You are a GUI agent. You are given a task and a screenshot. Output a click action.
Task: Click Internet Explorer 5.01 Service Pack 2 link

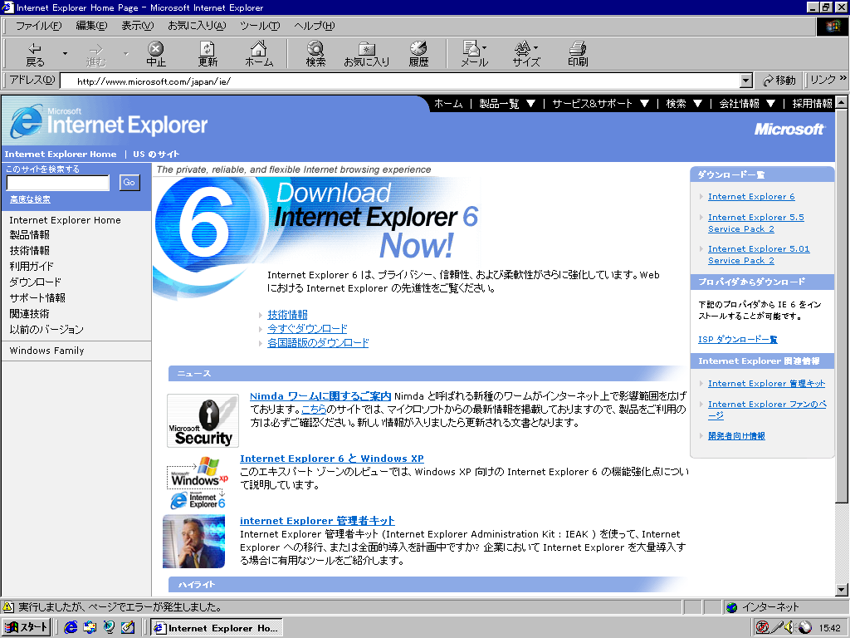[x=759, y=254]
